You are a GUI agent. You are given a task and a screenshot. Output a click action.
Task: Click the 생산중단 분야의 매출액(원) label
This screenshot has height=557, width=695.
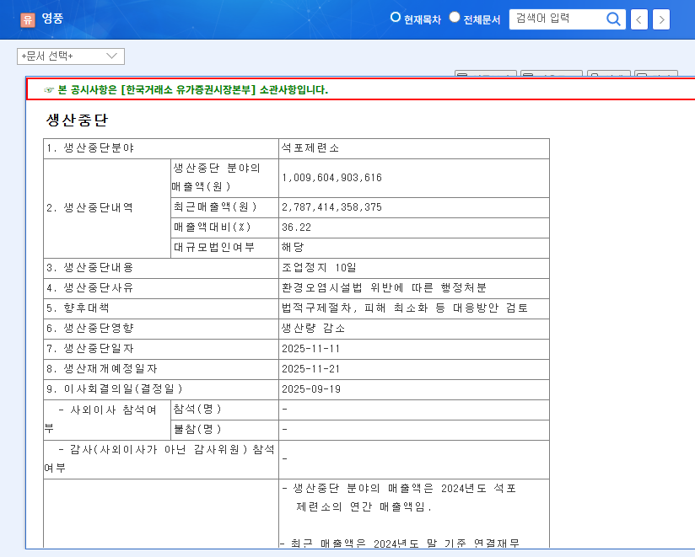pyautogui.click(x=216, y=177)
